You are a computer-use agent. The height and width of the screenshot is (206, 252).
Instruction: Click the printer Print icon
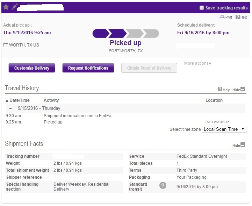222,17
